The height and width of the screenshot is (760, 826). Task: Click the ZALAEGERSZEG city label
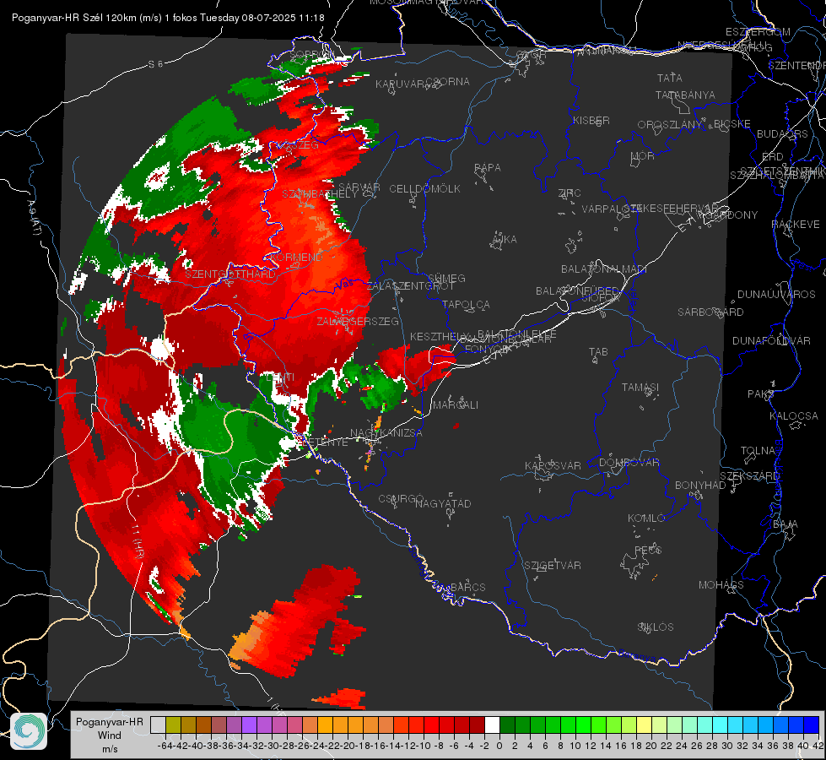point(358,321)
